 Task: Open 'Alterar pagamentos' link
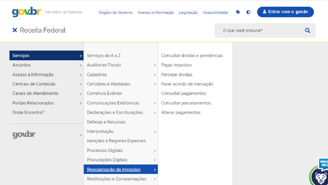pyautogui.click(x=181, y=112)
